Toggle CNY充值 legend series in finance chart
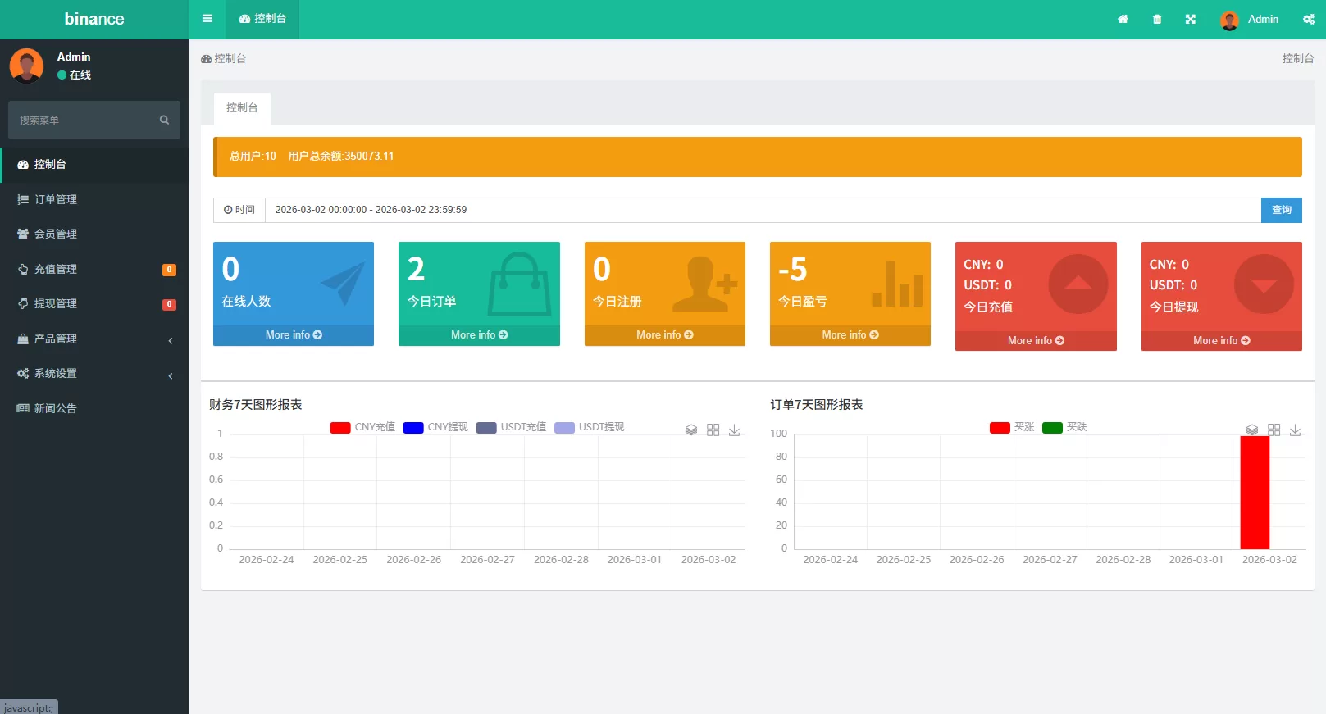The image size is (1326, 714). pyautogui.click(x=362, y=427)
